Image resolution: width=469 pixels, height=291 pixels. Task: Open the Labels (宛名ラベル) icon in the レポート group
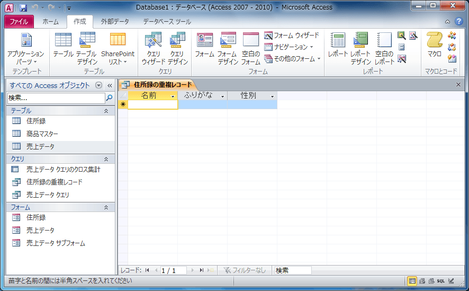[x=402, y=47]
